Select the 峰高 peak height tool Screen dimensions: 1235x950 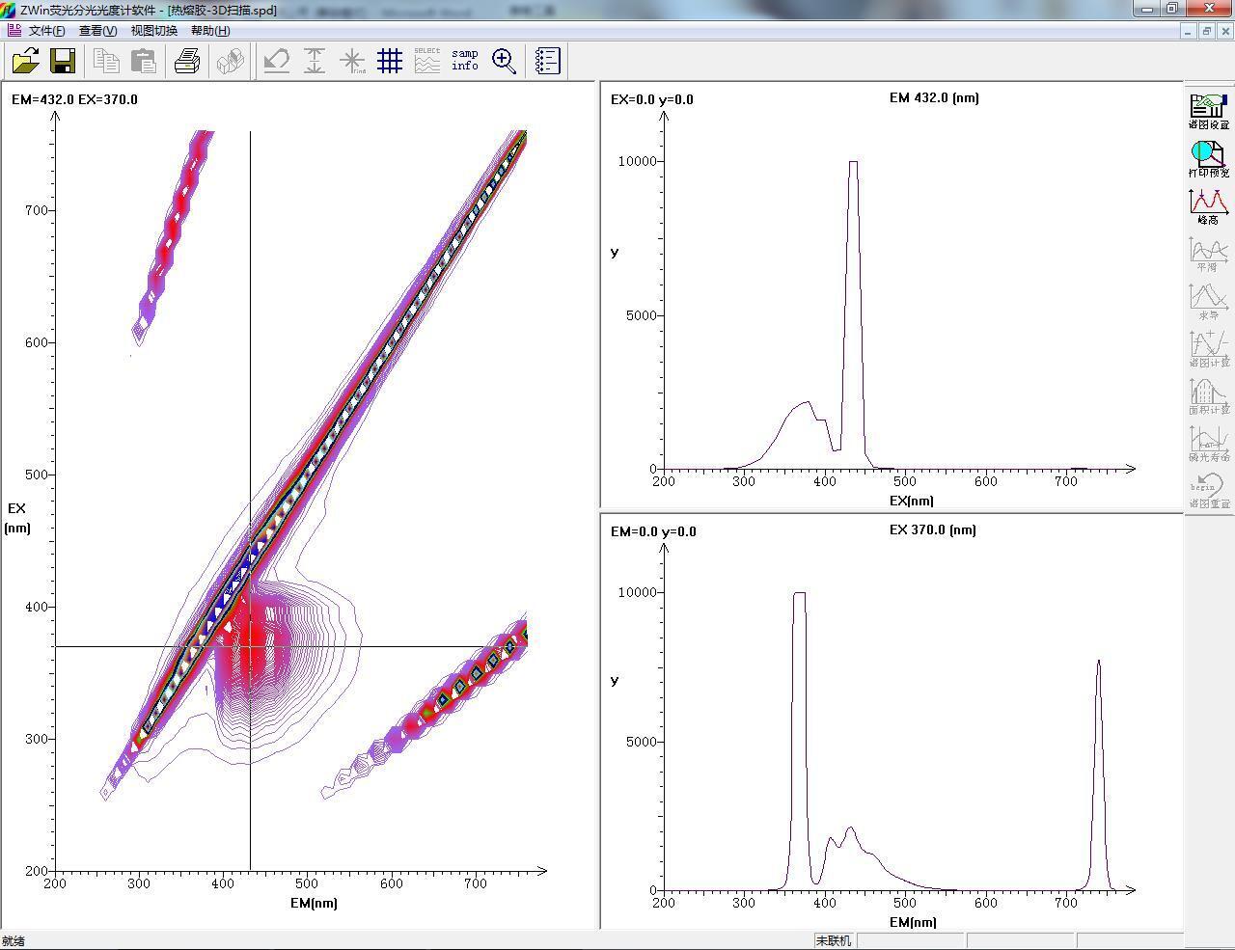[1208, 206]
